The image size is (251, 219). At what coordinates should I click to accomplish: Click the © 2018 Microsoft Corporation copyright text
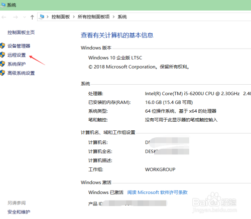tap(139, 67)
